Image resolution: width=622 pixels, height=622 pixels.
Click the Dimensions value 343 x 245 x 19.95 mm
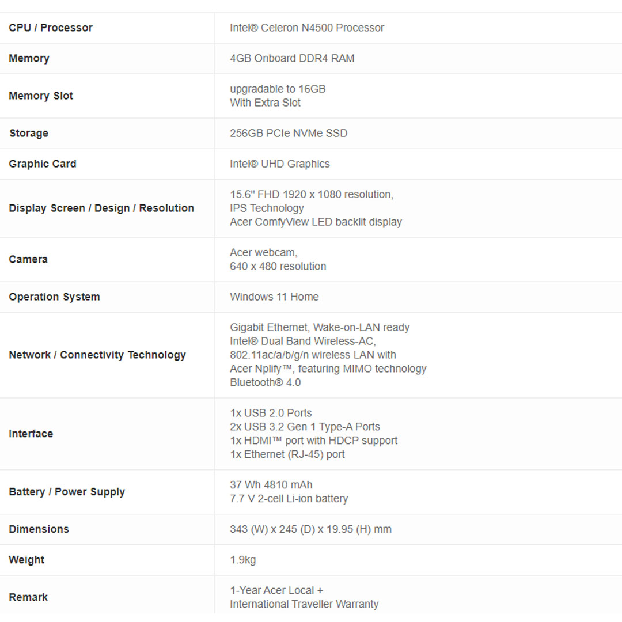tap(310, 529)
